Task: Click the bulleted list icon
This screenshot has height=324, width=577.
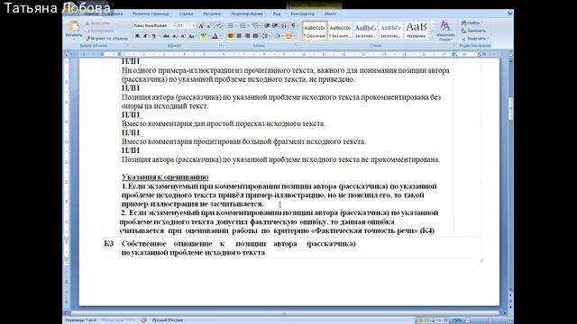Action: [231, 26]
